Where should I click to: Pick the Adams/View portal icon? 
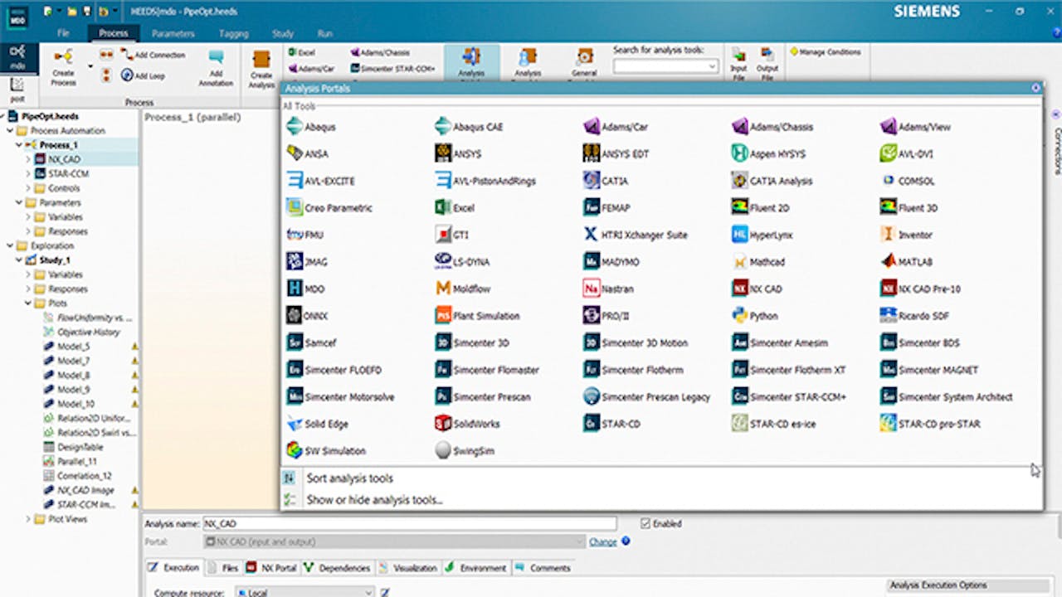point(889,127)
